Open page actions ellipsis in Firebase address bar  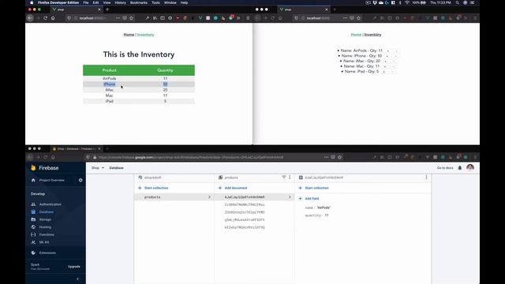click(326, 157)
